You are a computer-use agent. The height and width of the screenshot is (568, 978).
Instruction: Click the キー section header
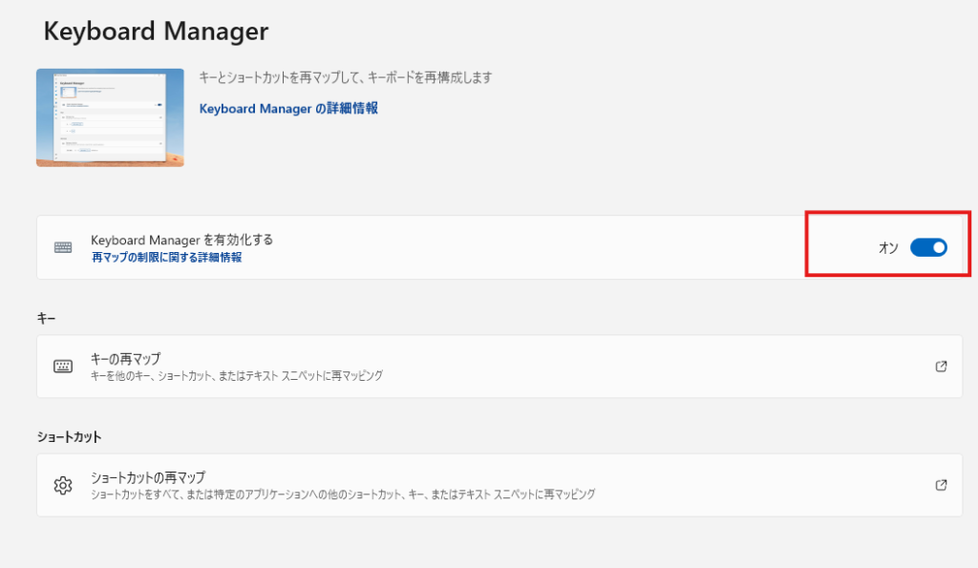tap(48, 318)
